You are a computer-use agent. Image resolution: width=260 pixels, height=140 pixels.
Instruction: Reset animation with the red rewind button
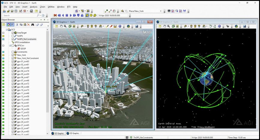(55, 15)
